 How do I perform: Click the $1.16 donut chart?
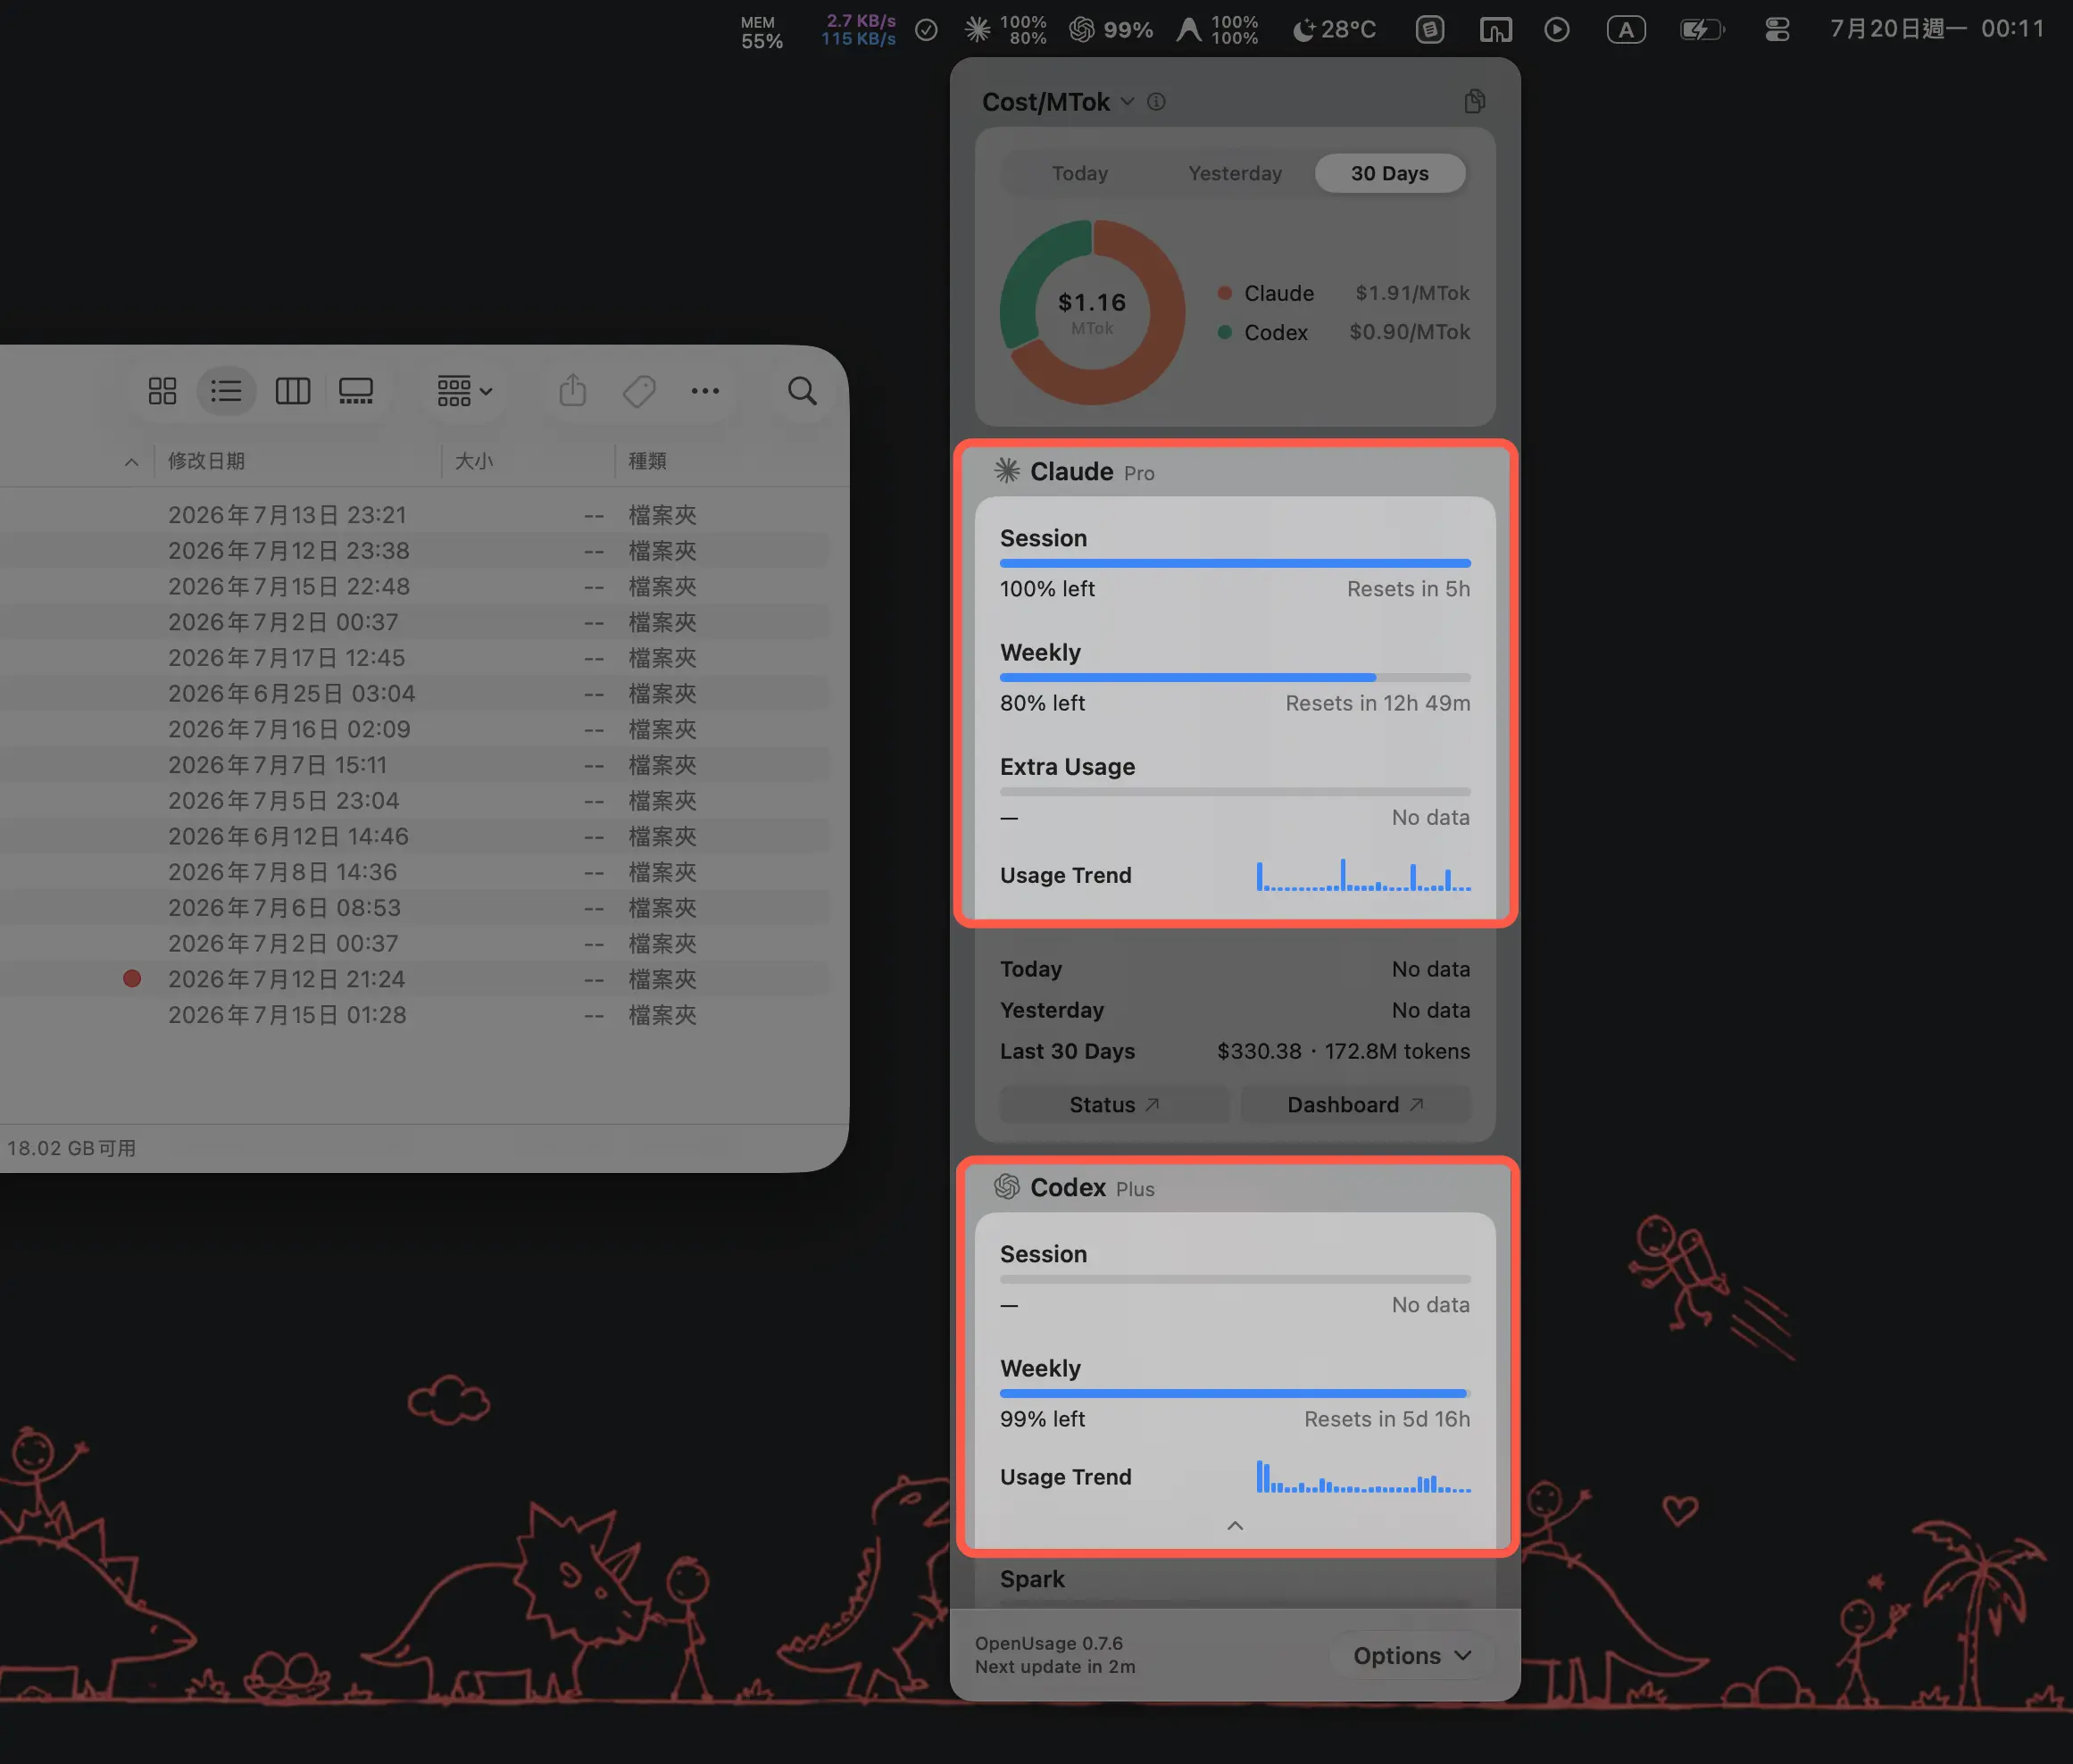point(1092,312)
